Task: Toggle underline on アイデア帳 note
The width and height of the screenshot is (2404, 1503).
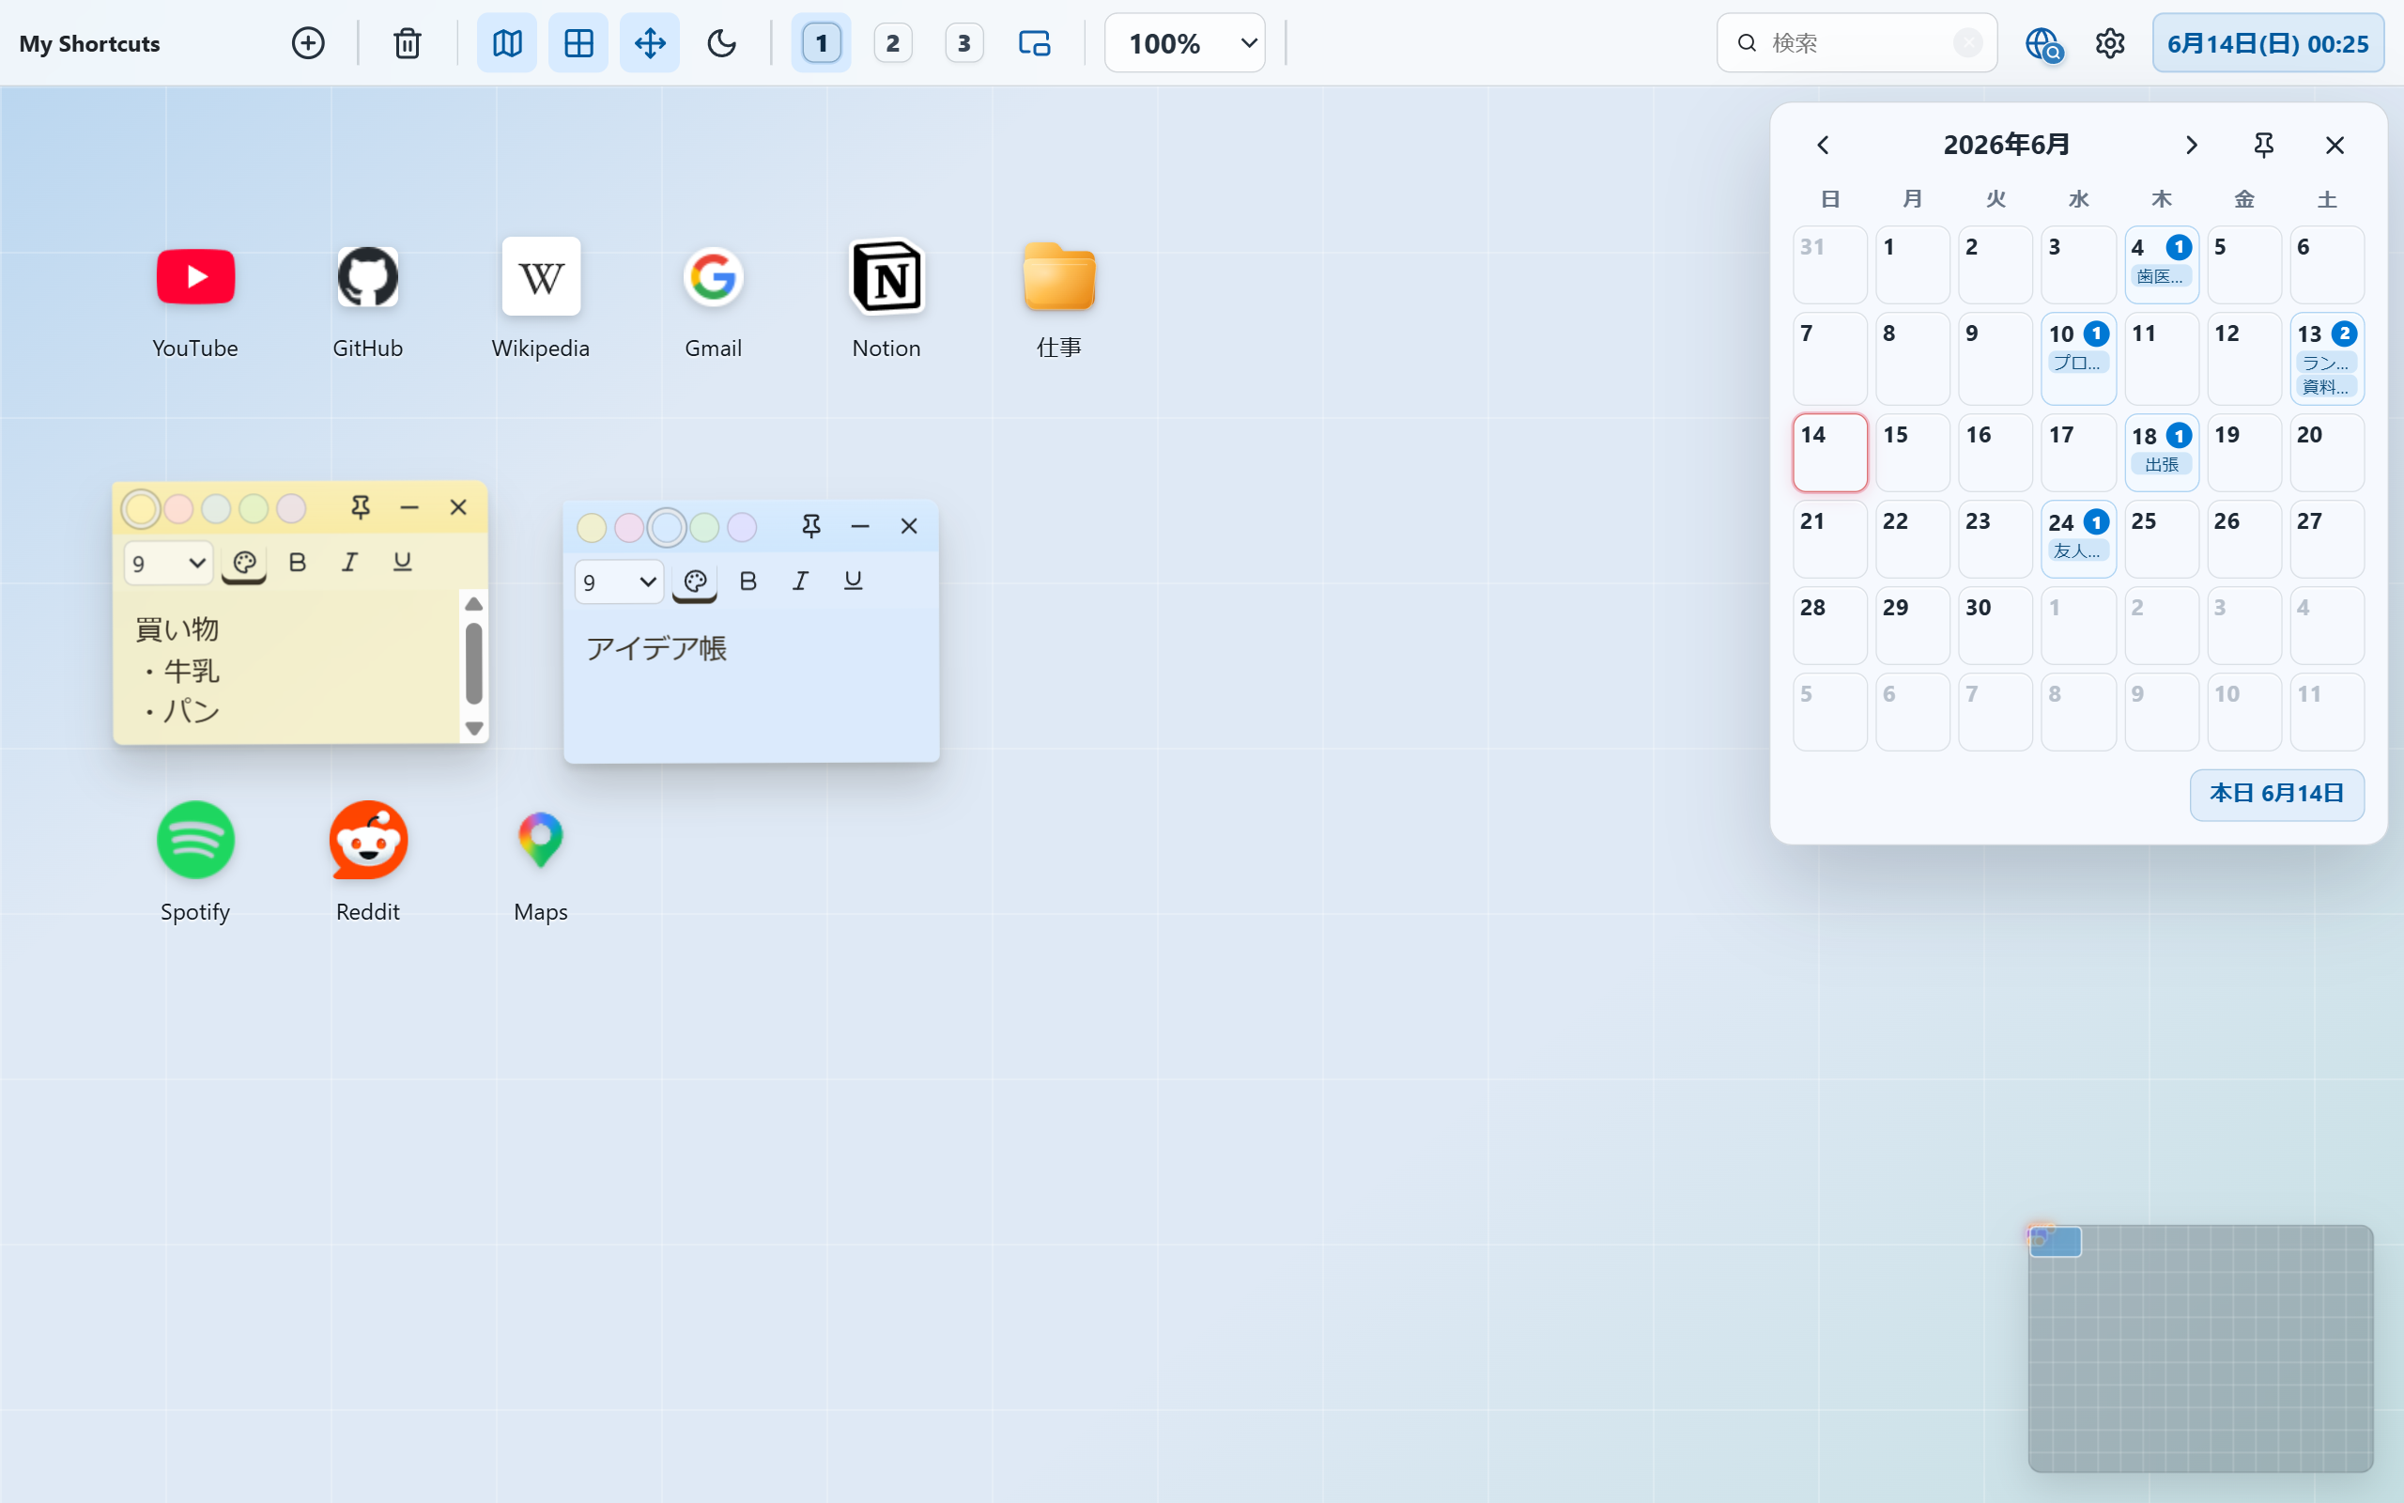Action: 854,581
